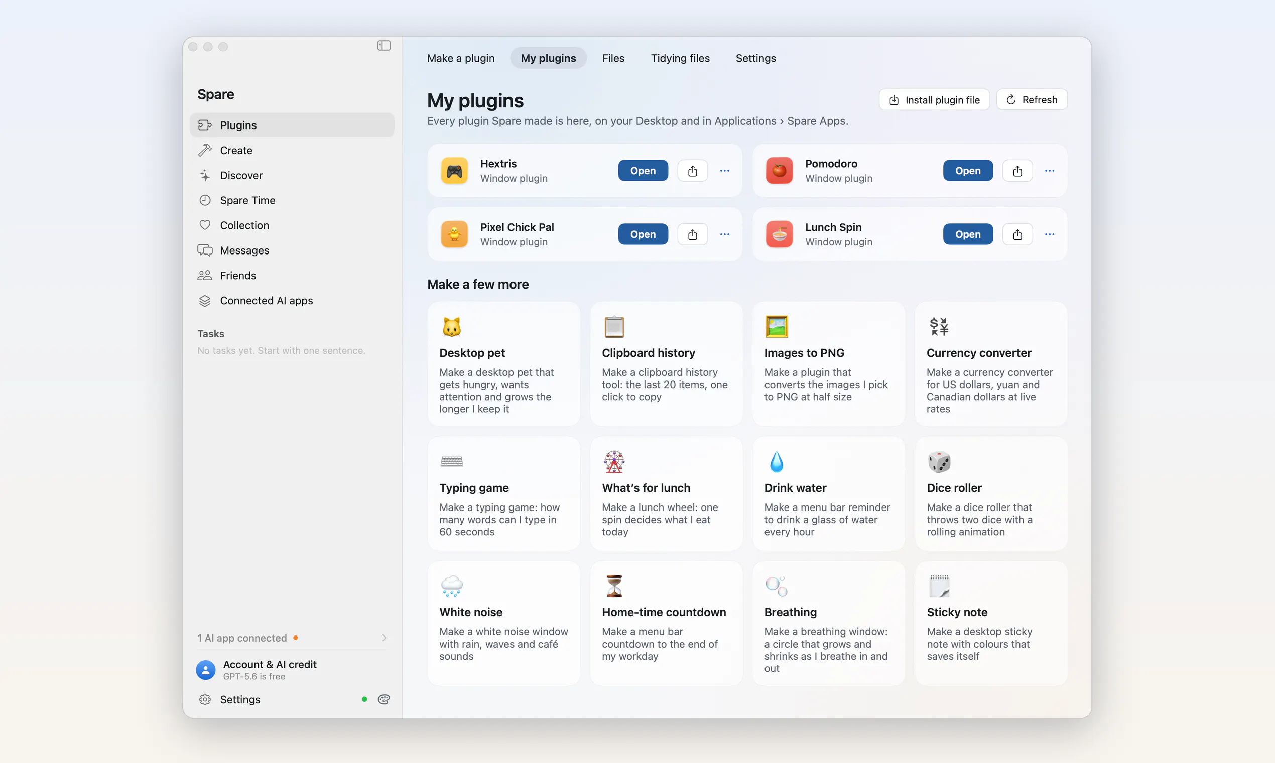The width and height of the screenshot is (1275, 763).
Task: Switch to the Files tab
Action: 613,58
